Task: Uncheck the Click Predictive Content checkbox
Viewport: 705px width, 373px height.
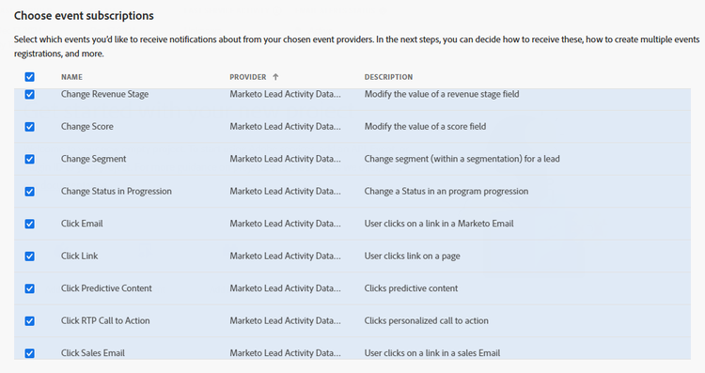Action: [x=30, y=288]
